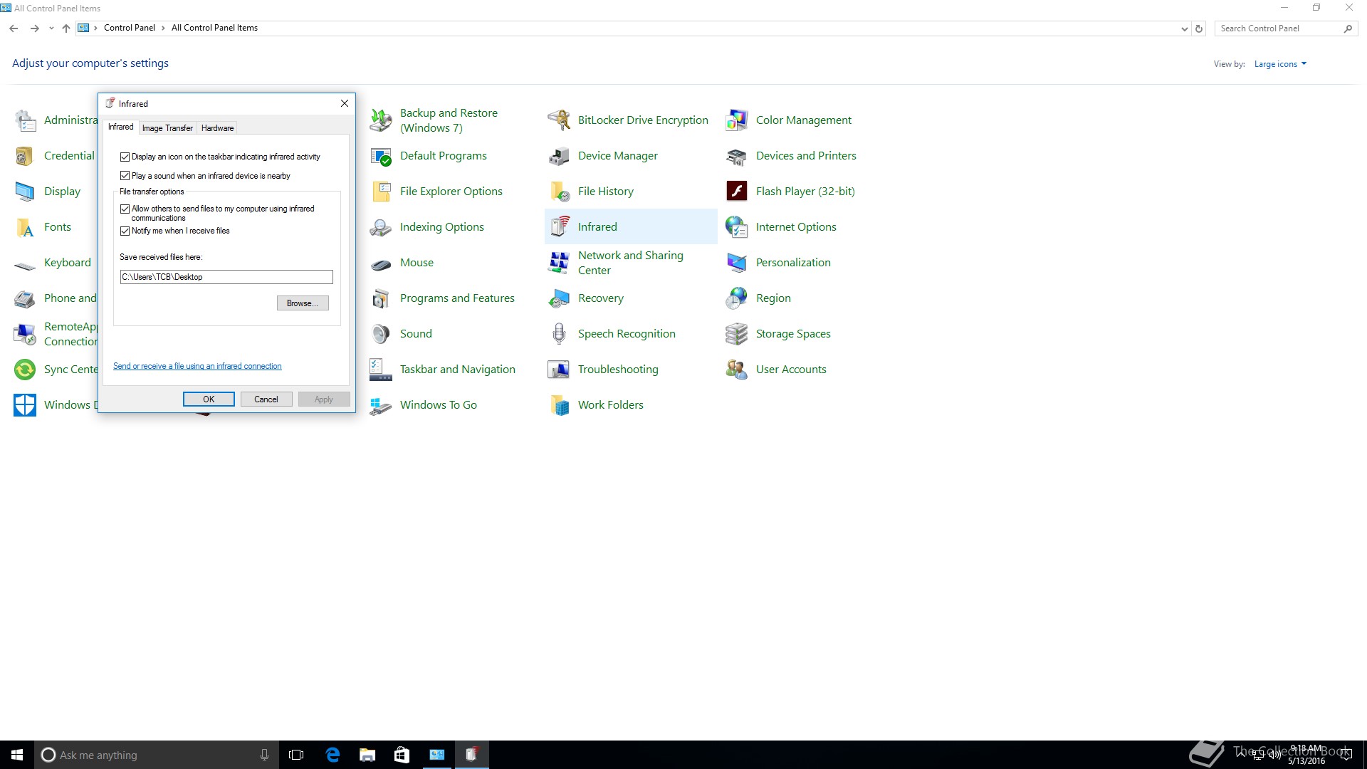Open Indexing Options icon

coord(380,227)
